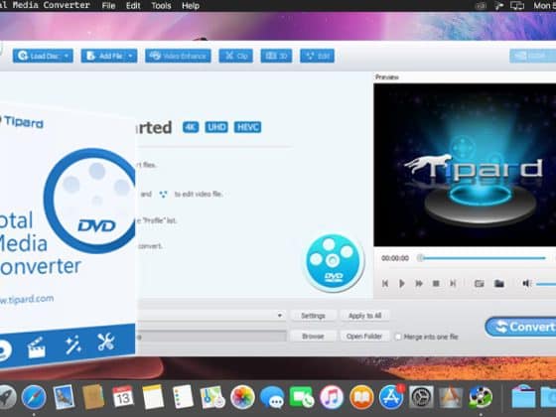Open the Load Disc dropdown arrow
The width and height of the screenshot is (556, 417).
point(67,56)
